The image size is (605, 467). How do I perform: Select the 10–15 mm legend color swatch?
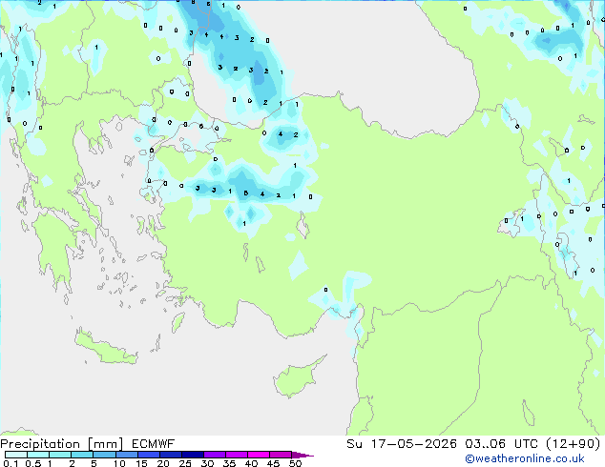click(x=126, y=455)
